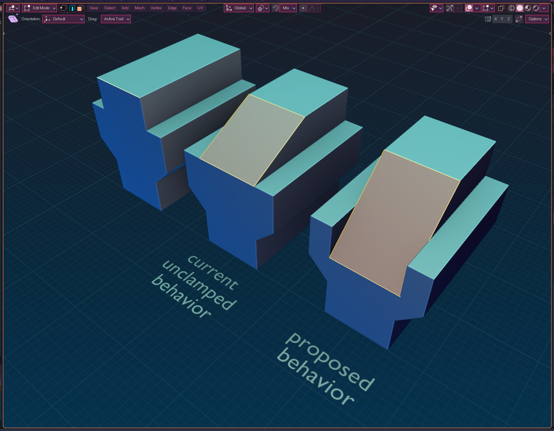Select solid viewport shading
The image size is (554, 431).
click(519, 8)
